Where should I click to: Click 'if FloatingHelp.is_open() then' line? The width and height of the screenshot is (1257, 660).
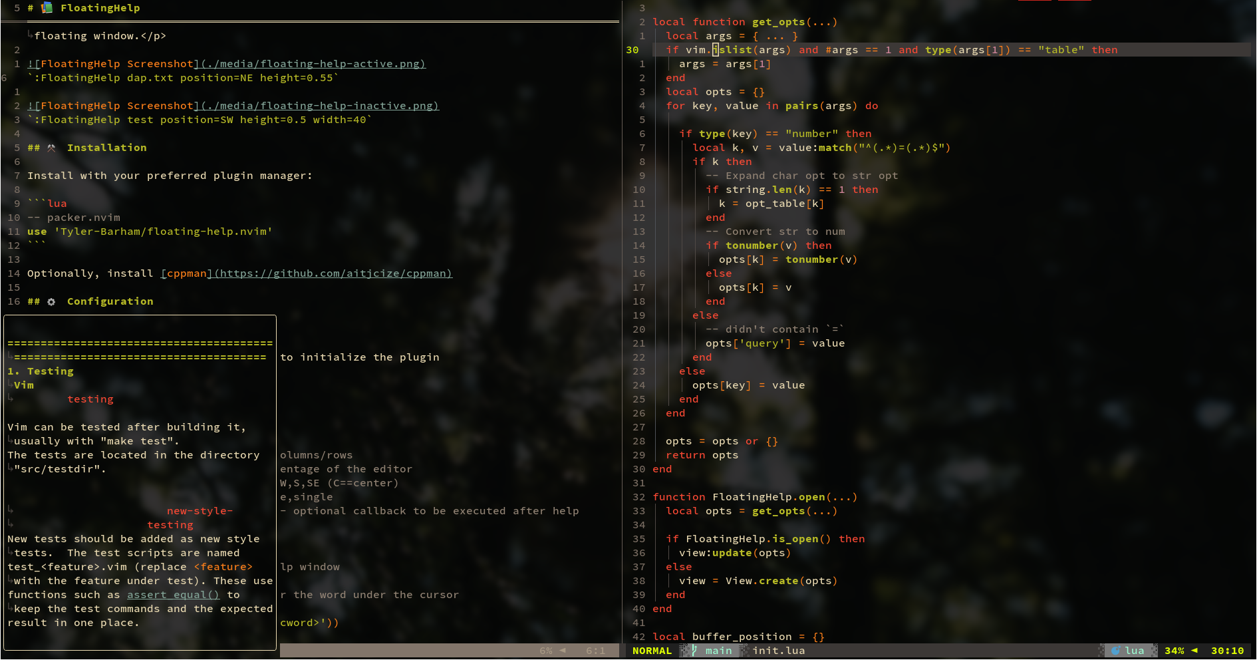pos(765,539)
